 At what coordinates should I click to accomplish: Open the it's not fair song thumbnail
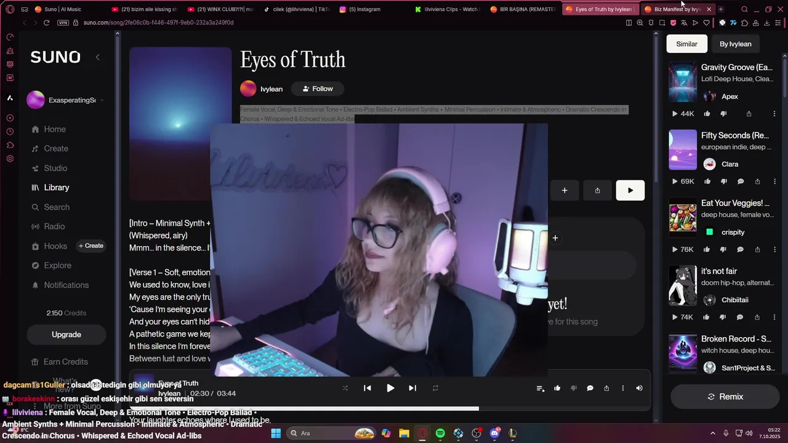point(683,285)
